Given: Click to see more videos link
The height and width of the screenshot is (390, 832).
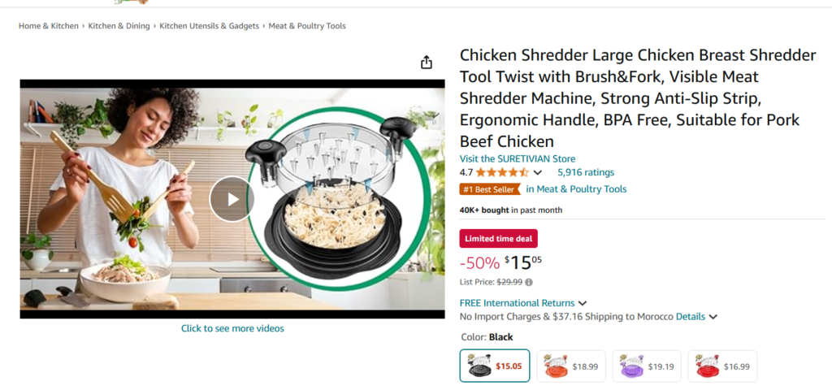Looking at the screenshot, I should click(x=232, y=328).
